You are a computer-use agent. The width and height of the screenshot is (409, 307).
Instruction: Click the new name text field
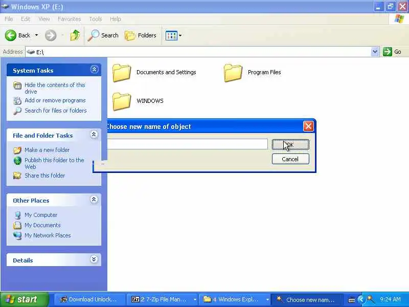(x=187, y=144)
